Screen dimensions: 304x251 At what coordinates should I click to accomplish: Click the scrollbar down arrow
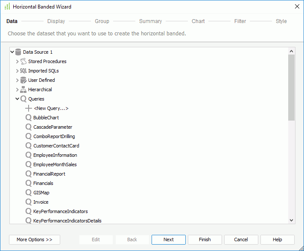tap(291, 220)
